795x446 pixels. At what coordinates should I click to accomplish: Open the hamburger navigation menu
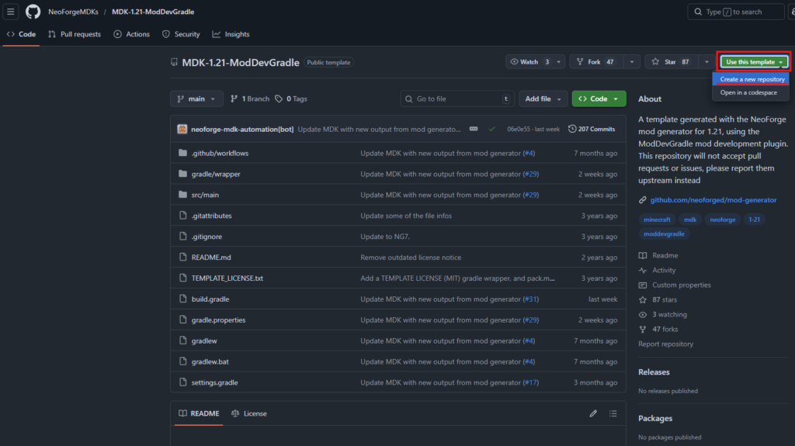point(12,12)
